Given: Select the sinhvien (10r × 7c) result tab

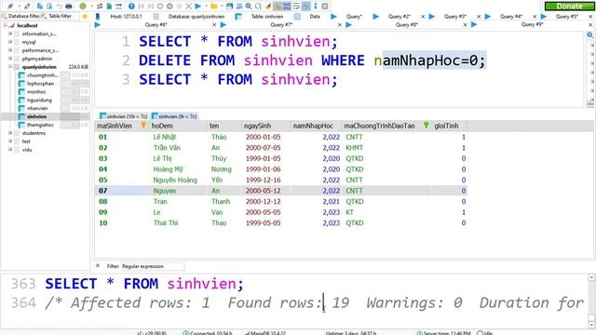Looking at the screenshot, I should click(124, 116).
